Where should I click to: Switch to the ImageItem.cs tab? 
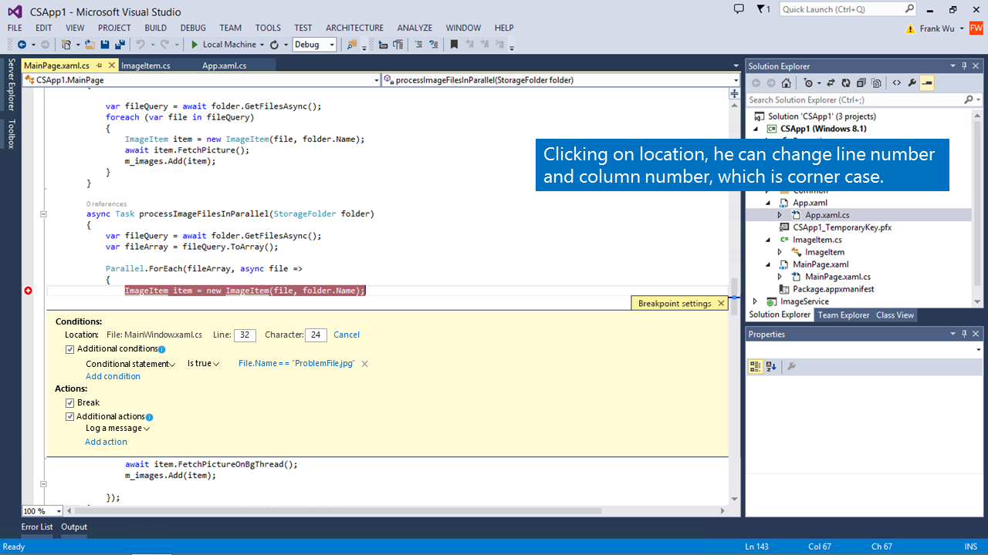pyautogui.click(x=146, y=66)
